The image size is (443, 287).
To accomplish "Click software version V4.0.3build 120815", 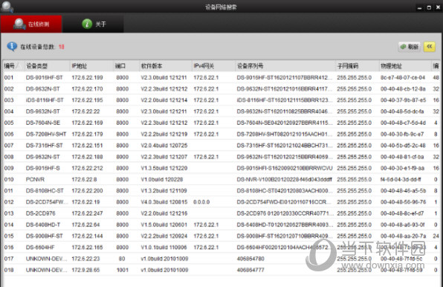I will [x=164, y=201].
